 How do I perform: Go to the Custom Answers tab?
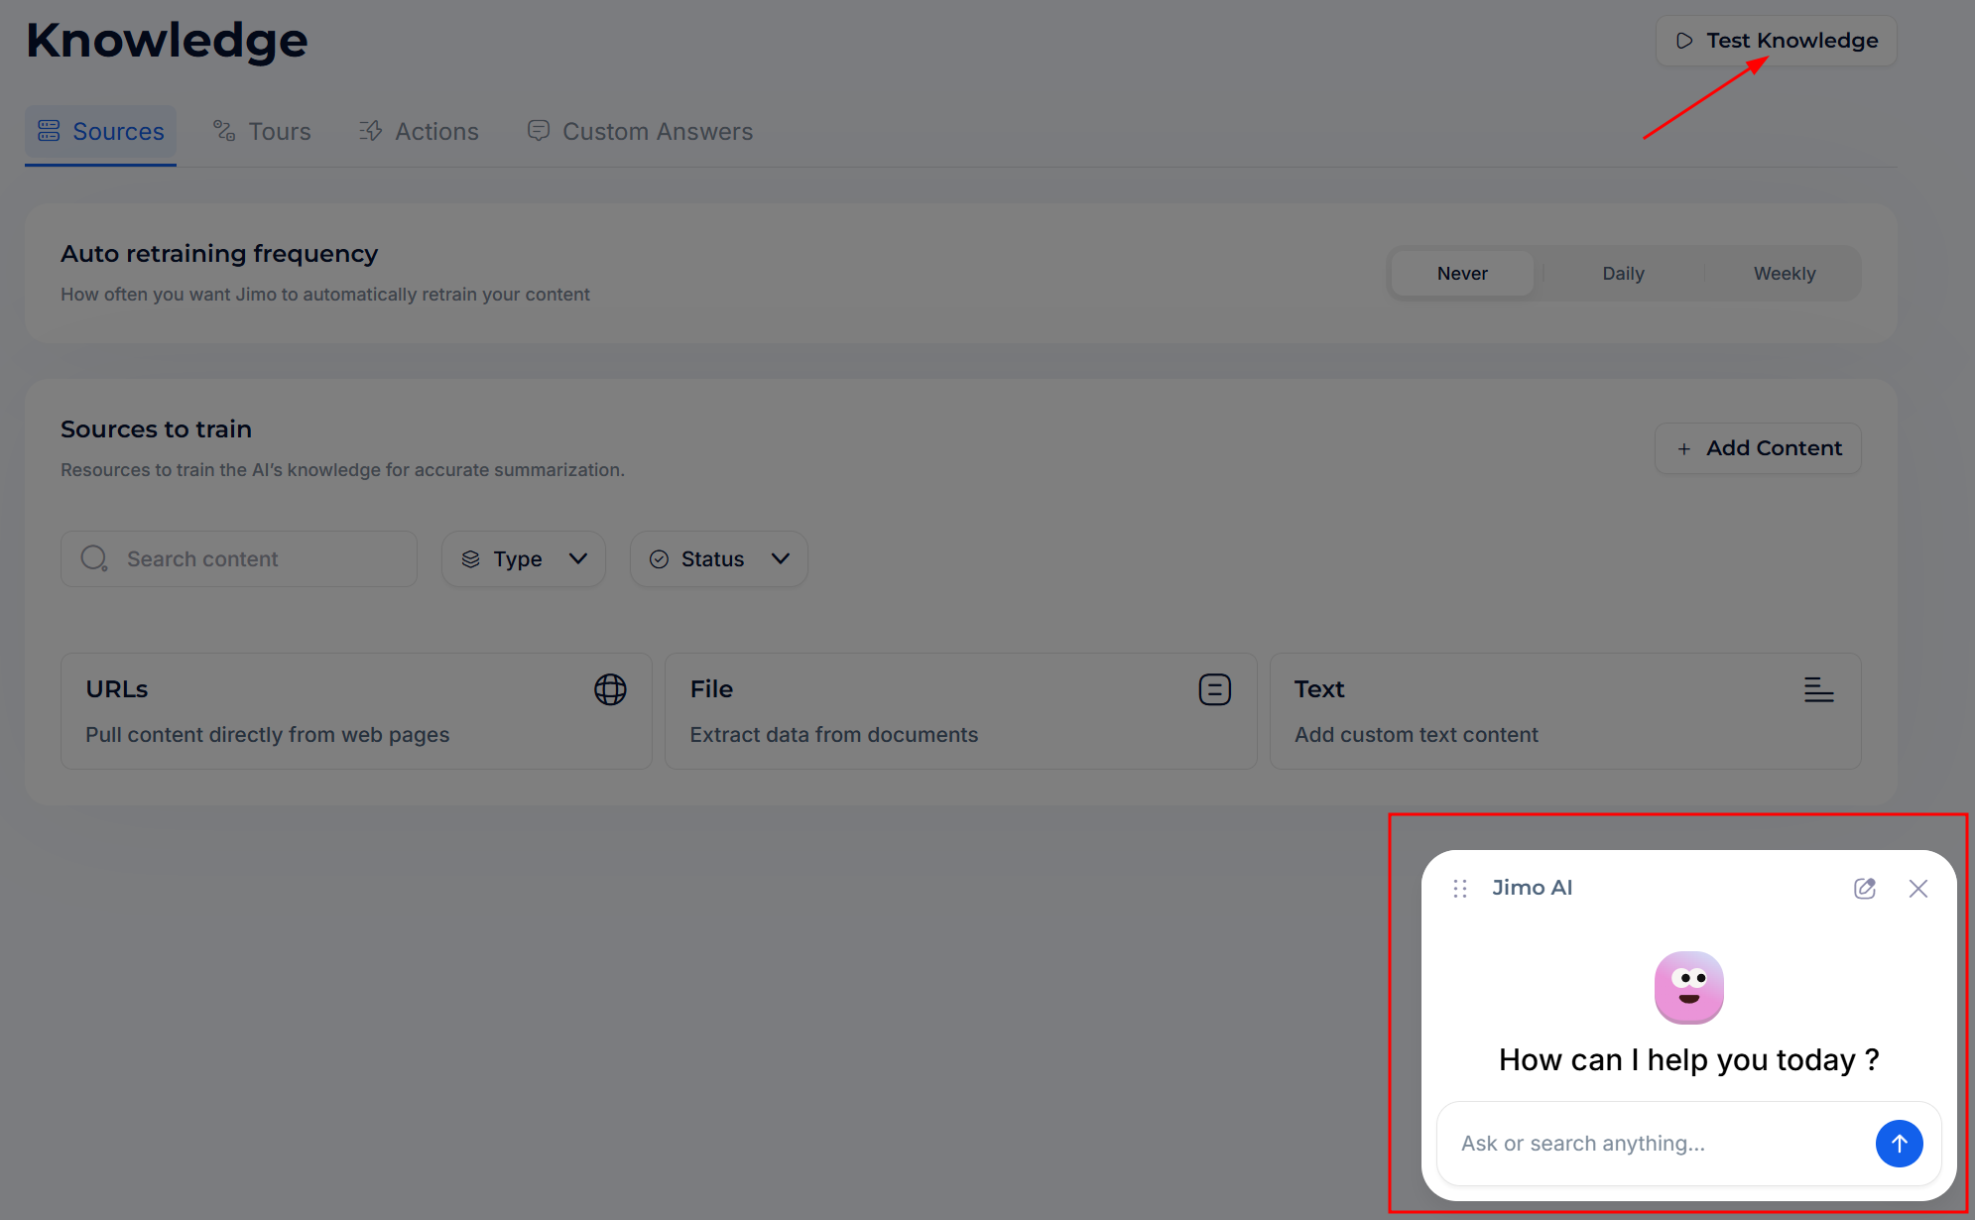640,132
